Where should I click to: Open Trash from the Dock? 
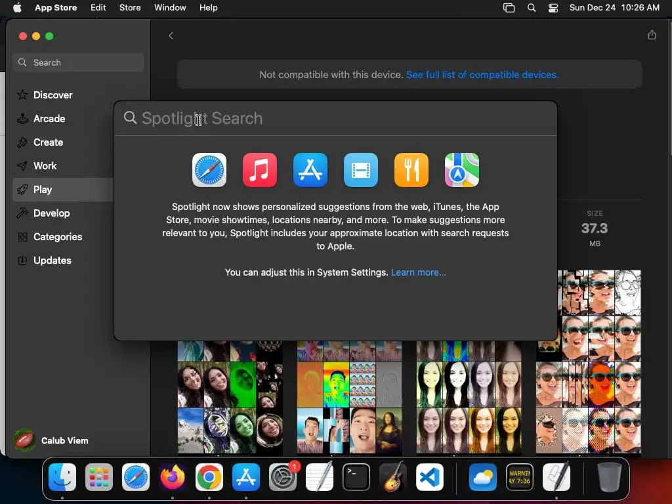coord(610,477)
